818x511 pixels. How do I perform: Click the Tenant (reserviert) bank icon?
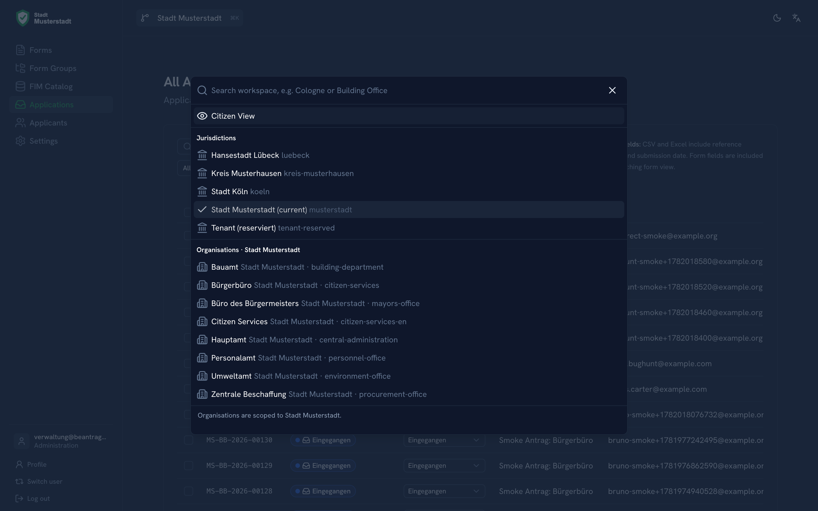pyautogui.click(x=202, y=228)
